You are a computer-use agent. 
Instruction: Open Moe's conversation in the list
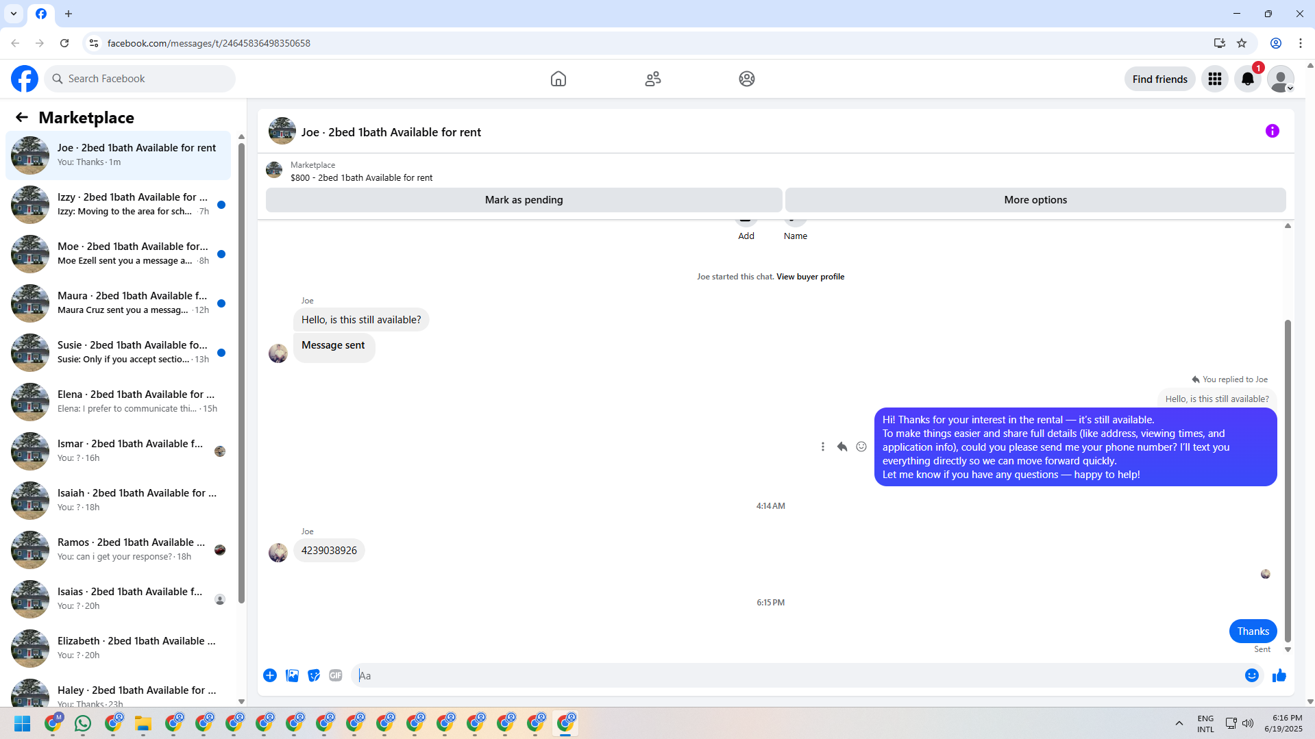pos(118,253)
